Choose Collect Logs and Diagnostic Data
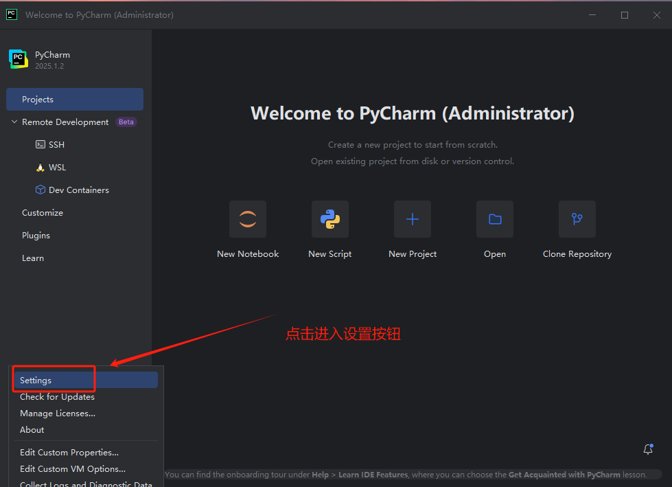 coord(86,483)
